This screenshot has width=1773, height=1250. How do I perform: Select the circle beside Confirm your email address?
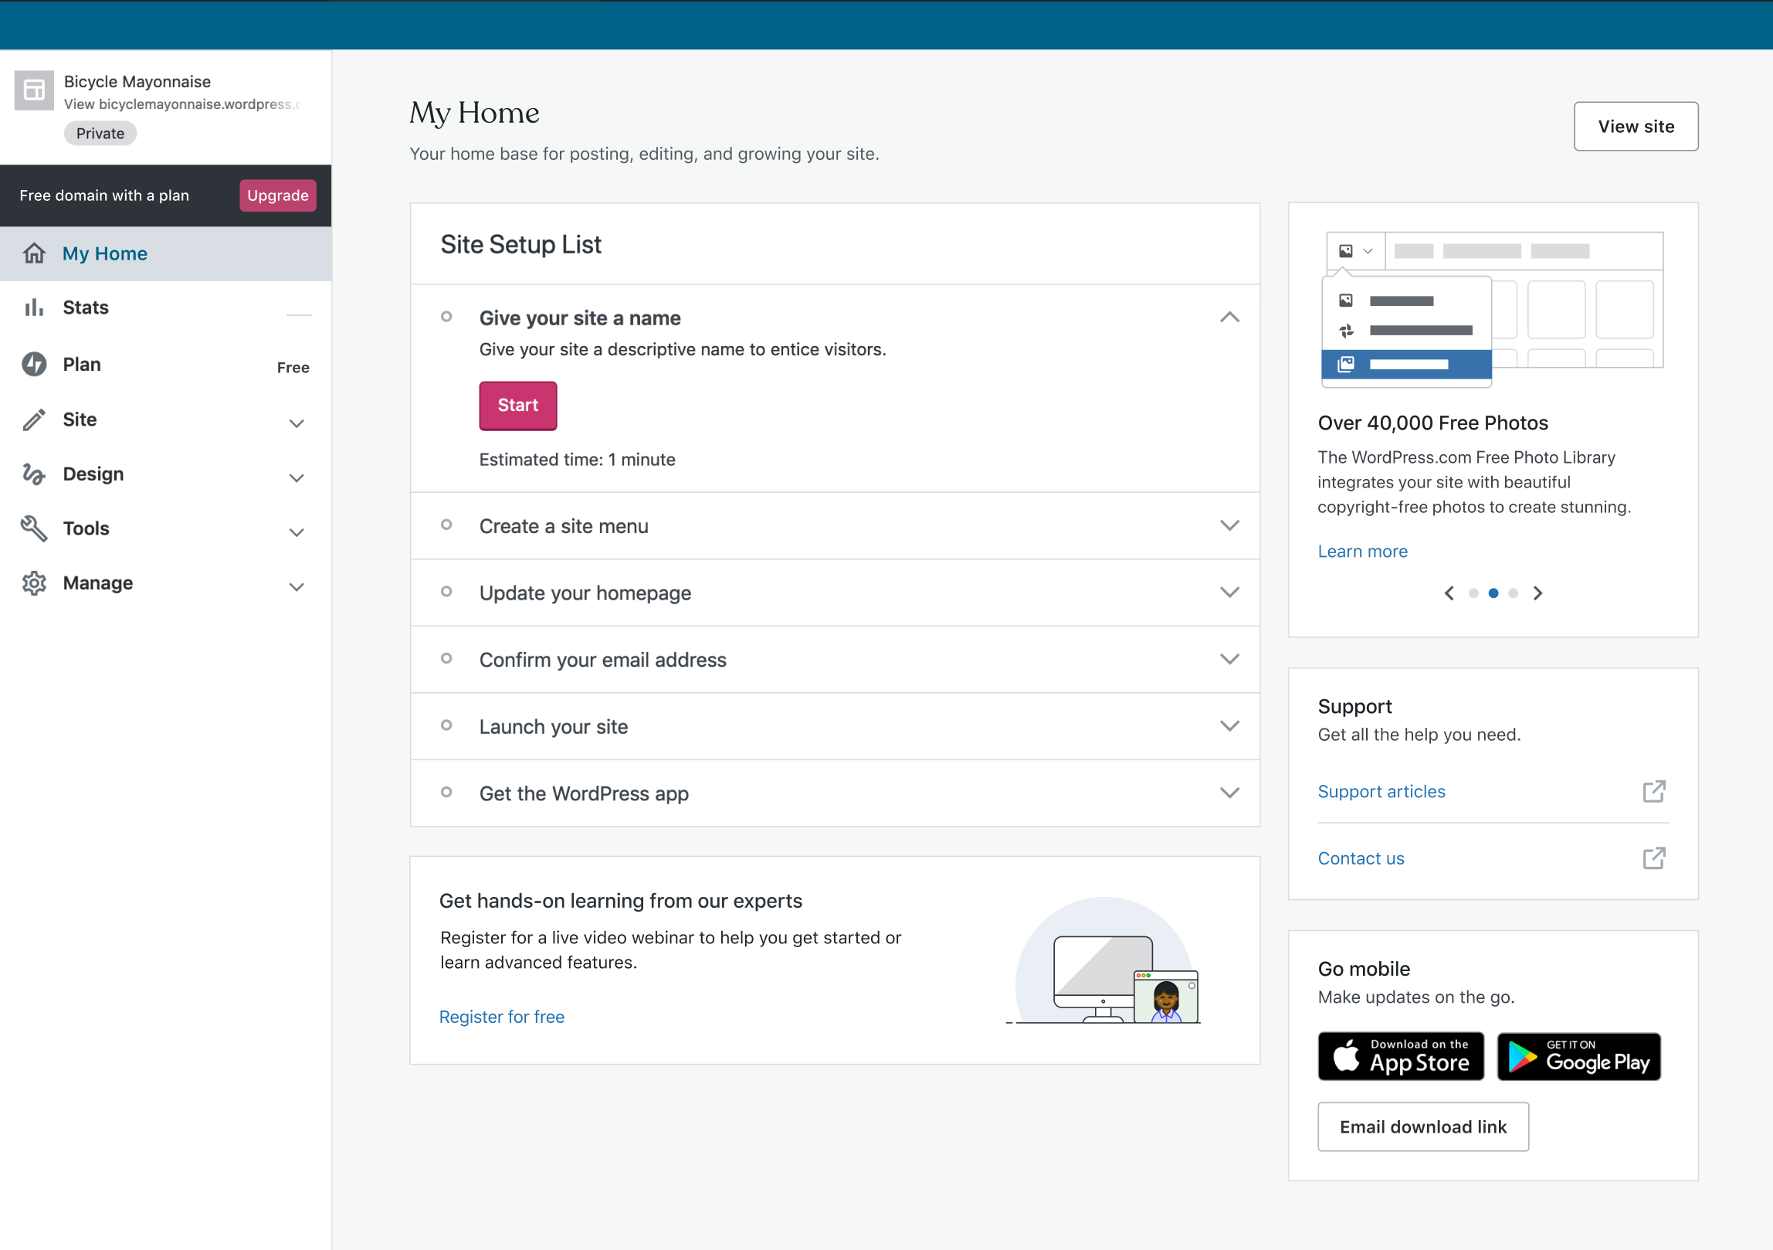click(x=446, y=659)
